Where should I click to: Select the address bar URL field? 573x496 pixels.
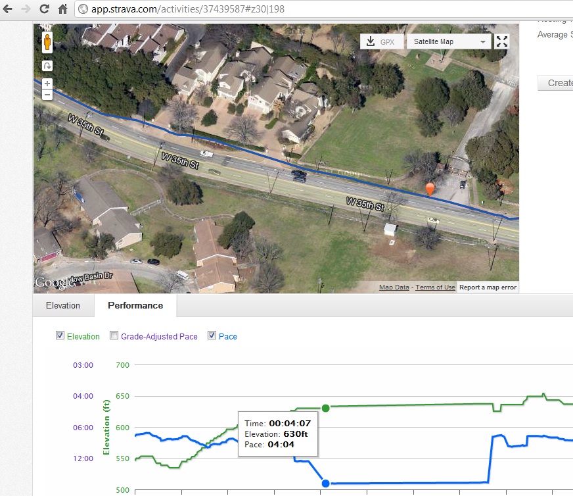tap(323, 9)
